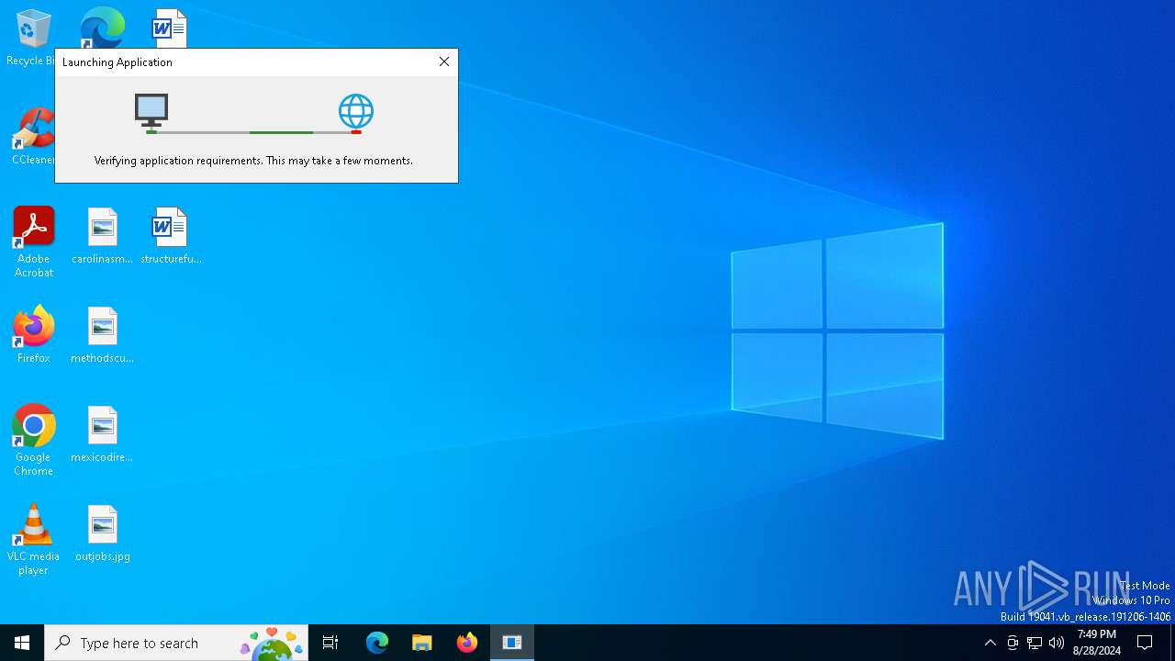Select the mexicodire image file
This screenshot has width=1175, height=661.
pyautogui.click(x=102, y=434)
